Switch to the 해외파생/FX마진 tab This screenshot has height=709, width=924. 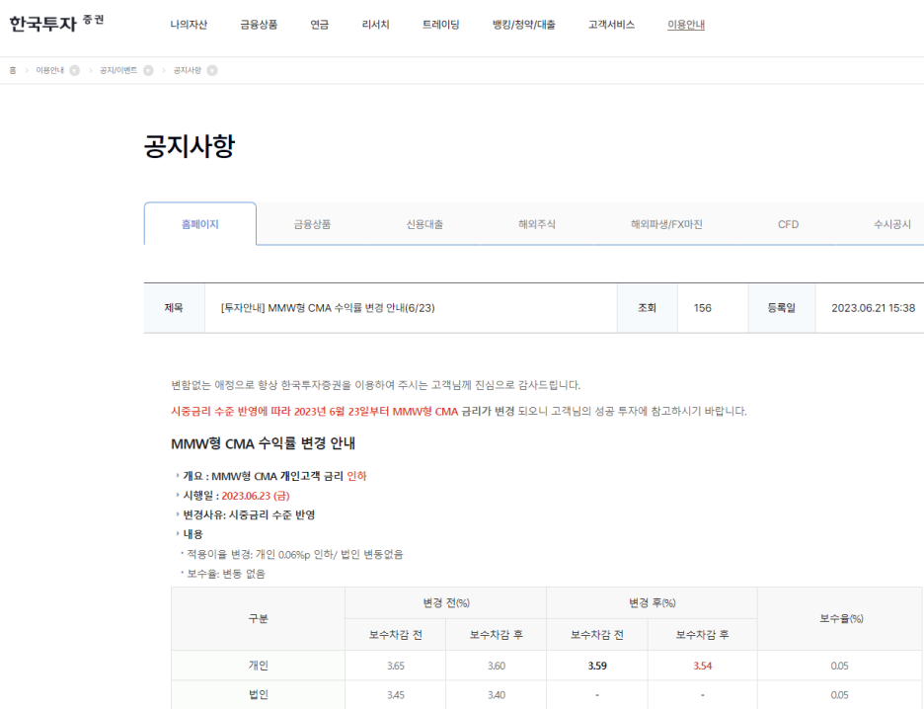click(x=666, y=224)
